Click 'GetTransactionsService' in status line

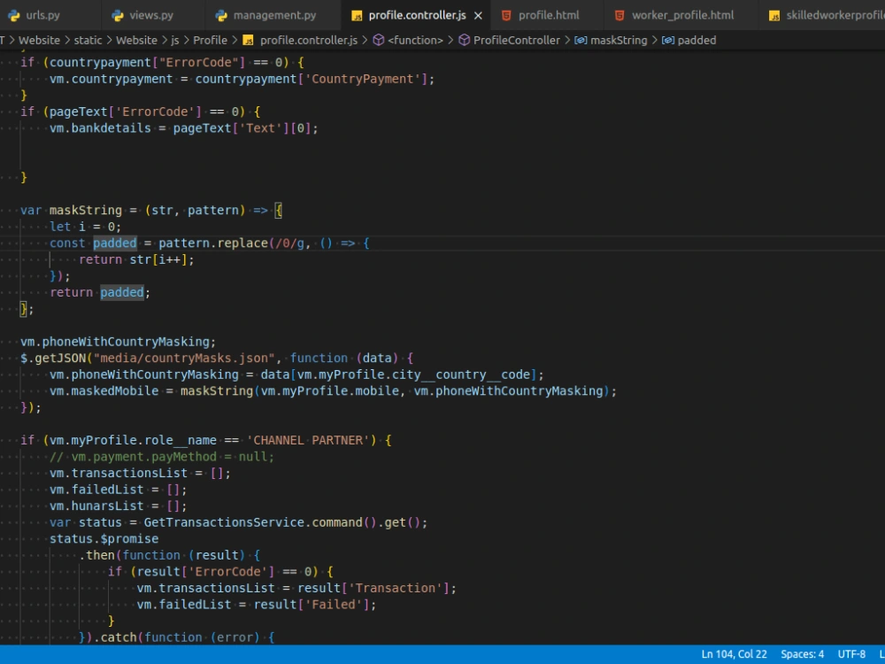click(224, 523)
